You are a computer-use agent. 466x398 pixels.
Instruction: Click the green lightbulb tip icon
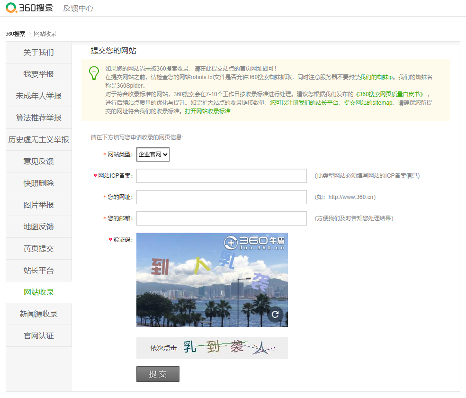94,72
